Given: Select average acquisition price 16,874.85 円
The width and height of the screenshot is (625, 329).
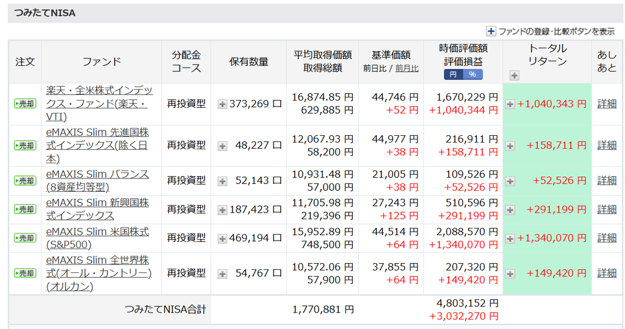Looking at the screenshot, I should [x=322, y=97].
